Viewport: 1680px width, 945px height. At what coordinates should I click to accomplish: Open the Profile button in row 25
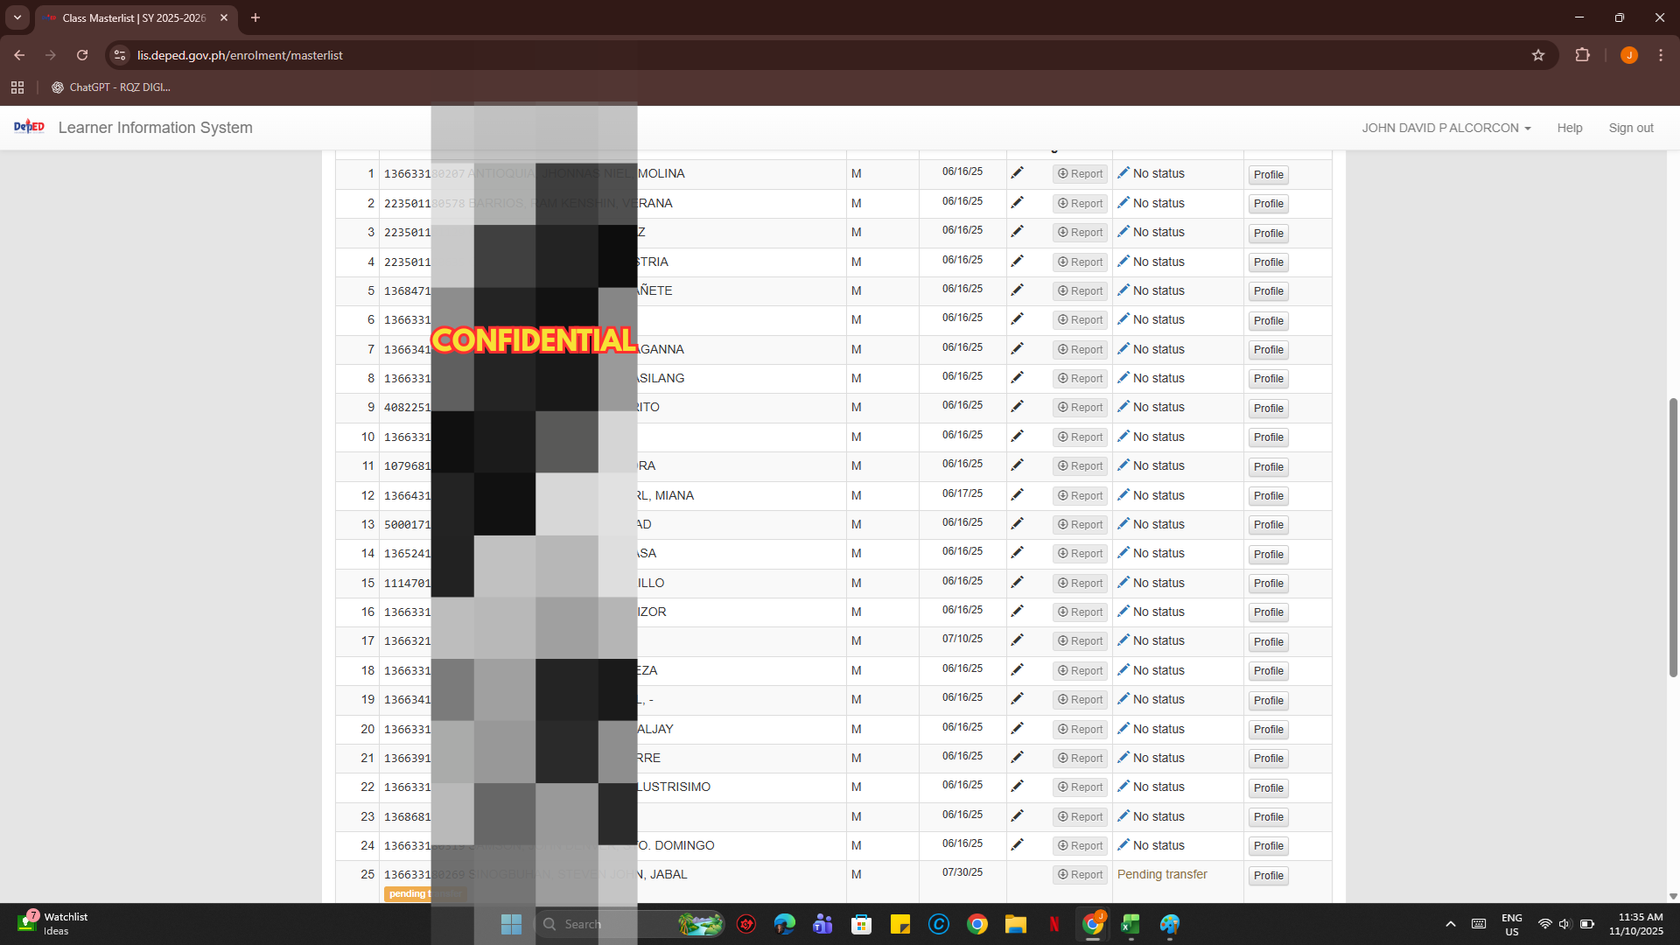[1268, 875]
